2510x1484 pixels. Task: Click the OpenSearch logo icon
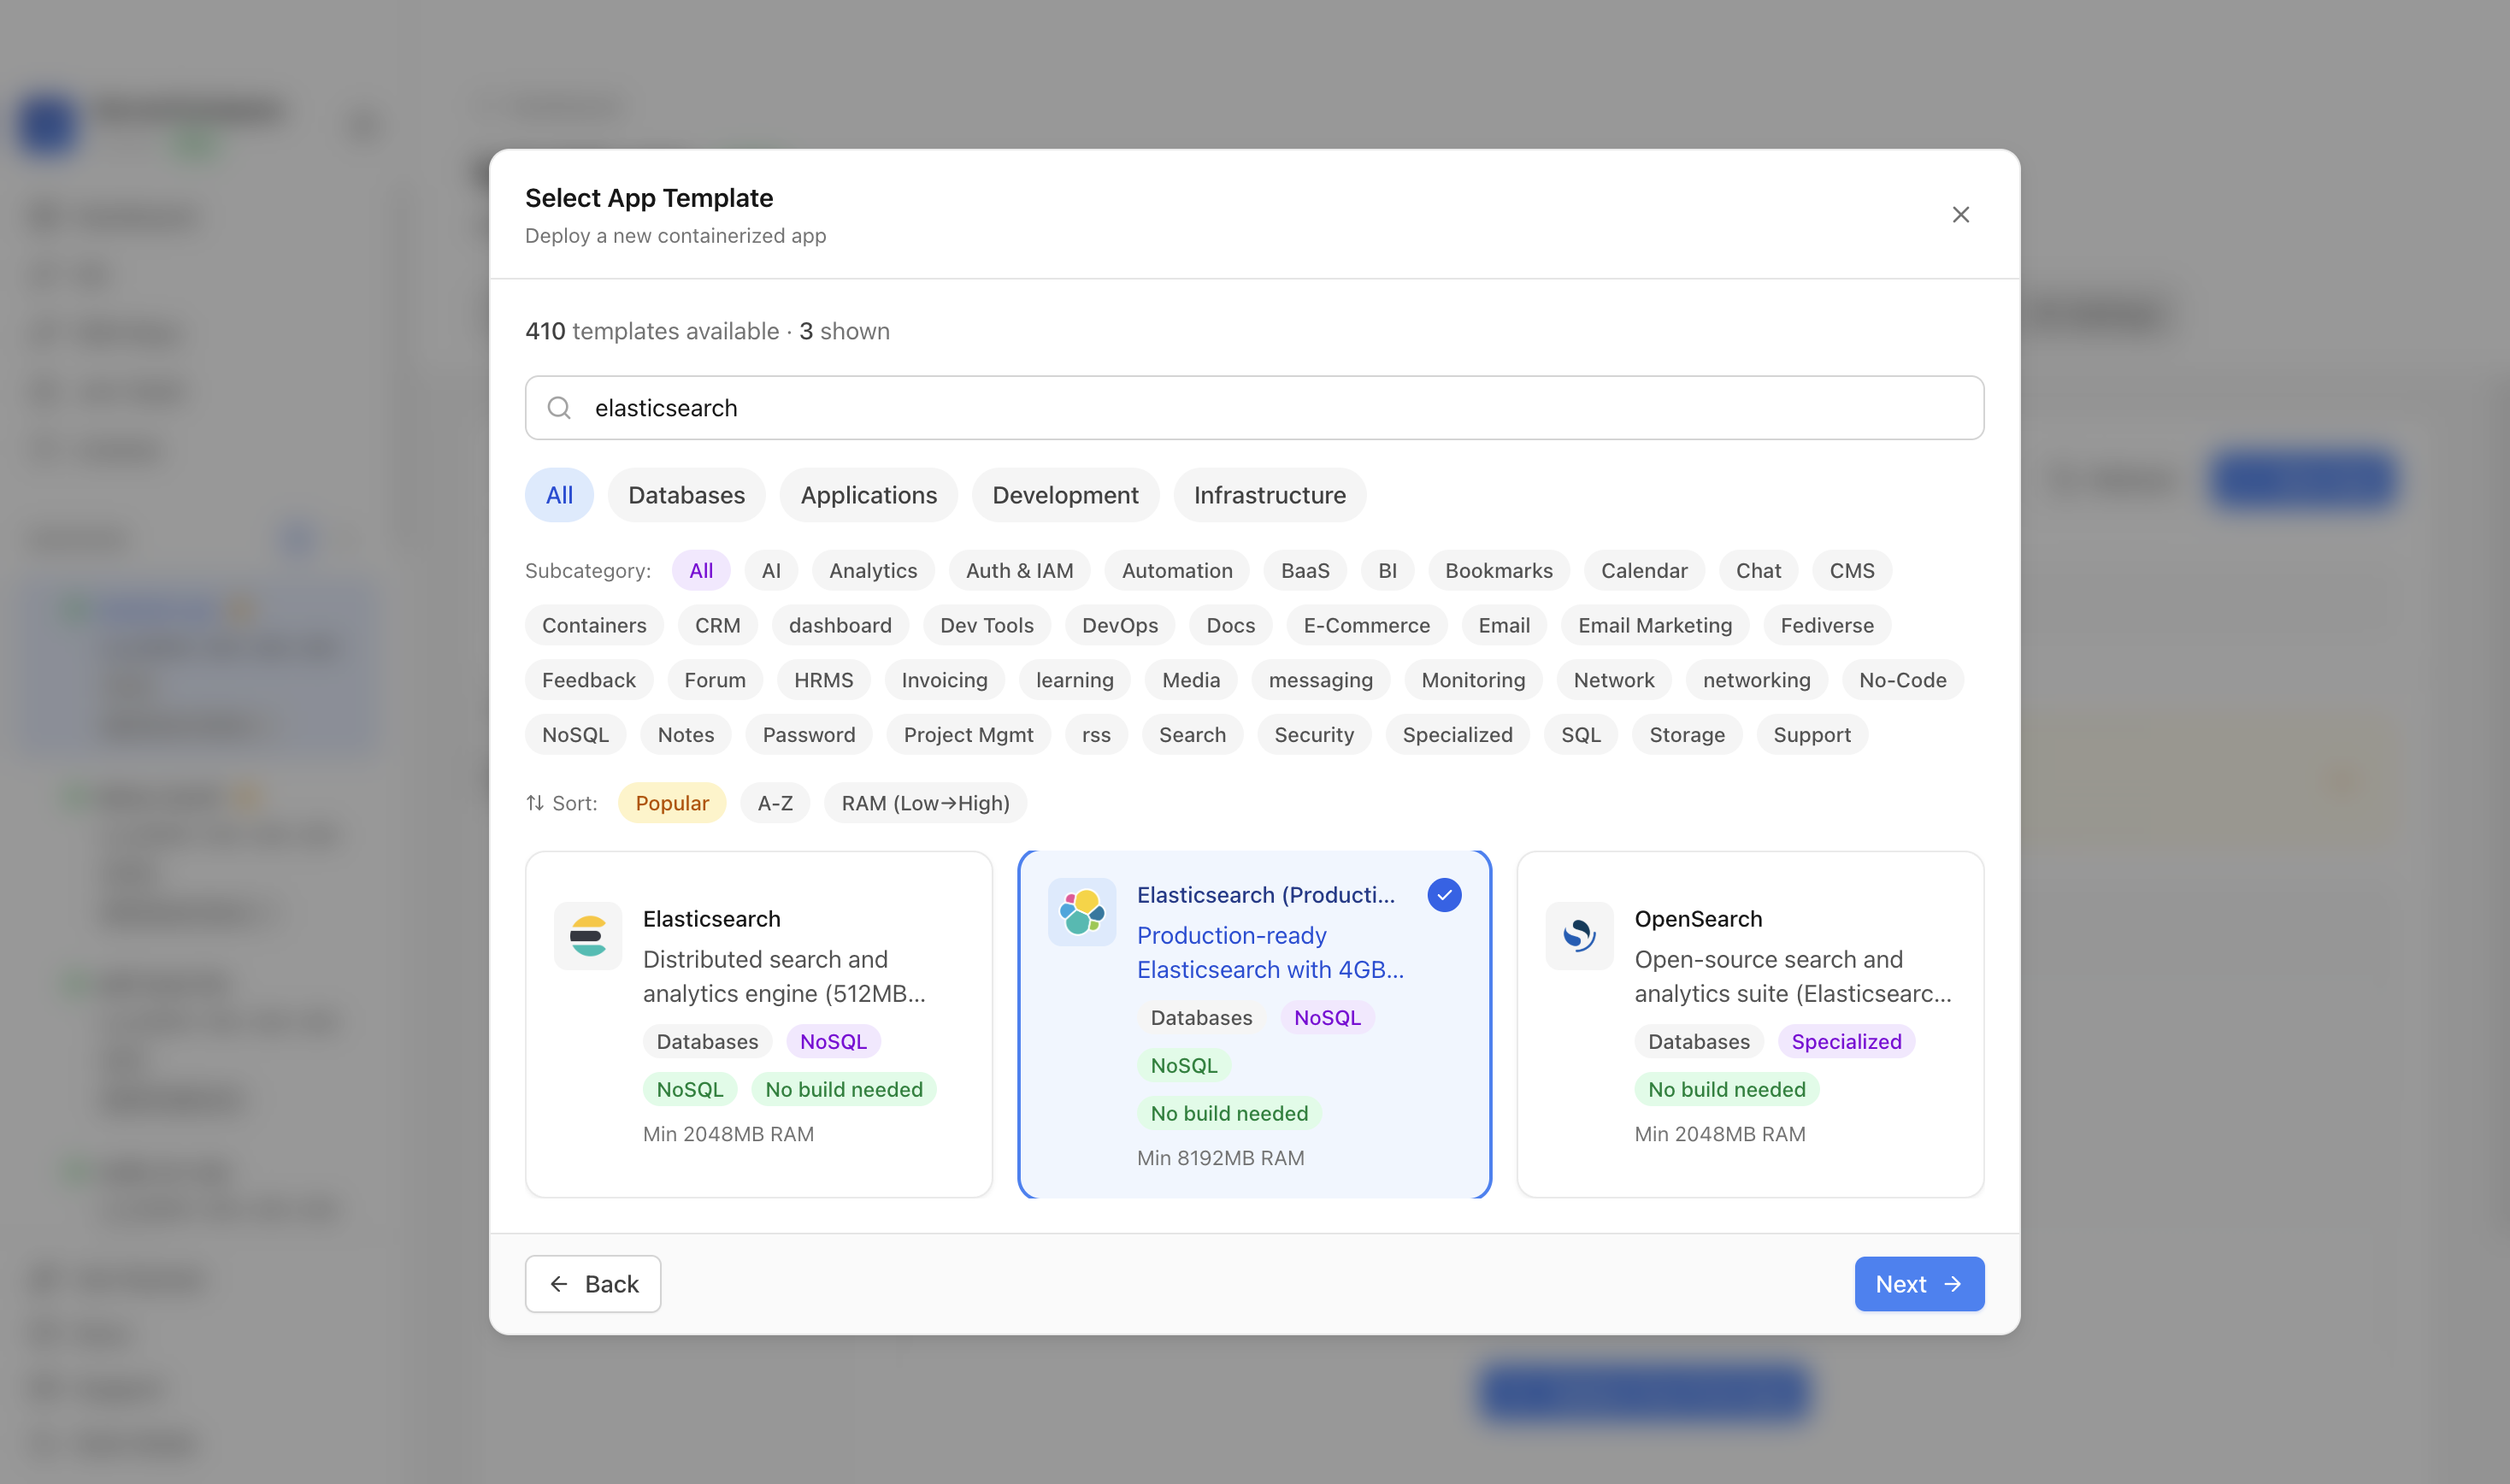(1579, 936)
